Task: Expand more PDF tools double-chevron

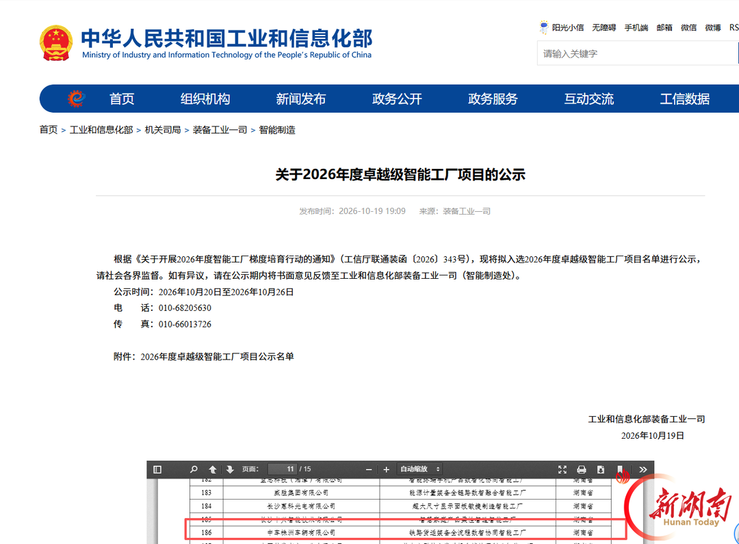Action: tap(643, 470)
